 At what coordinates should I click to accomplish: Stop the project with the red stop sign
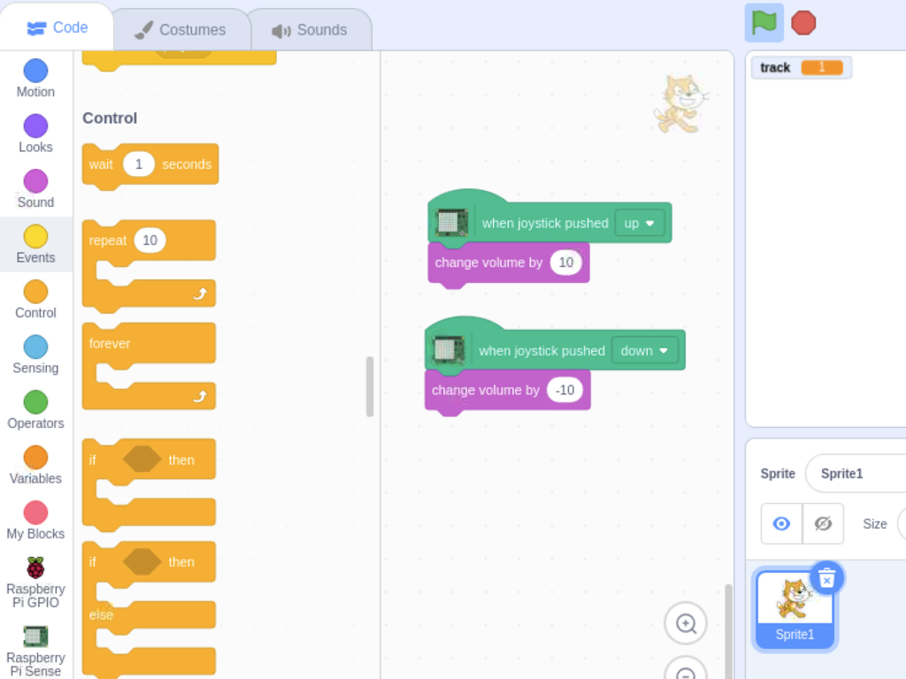click(803, 23)
